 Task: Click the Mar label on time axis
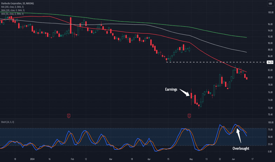point(111,159)
